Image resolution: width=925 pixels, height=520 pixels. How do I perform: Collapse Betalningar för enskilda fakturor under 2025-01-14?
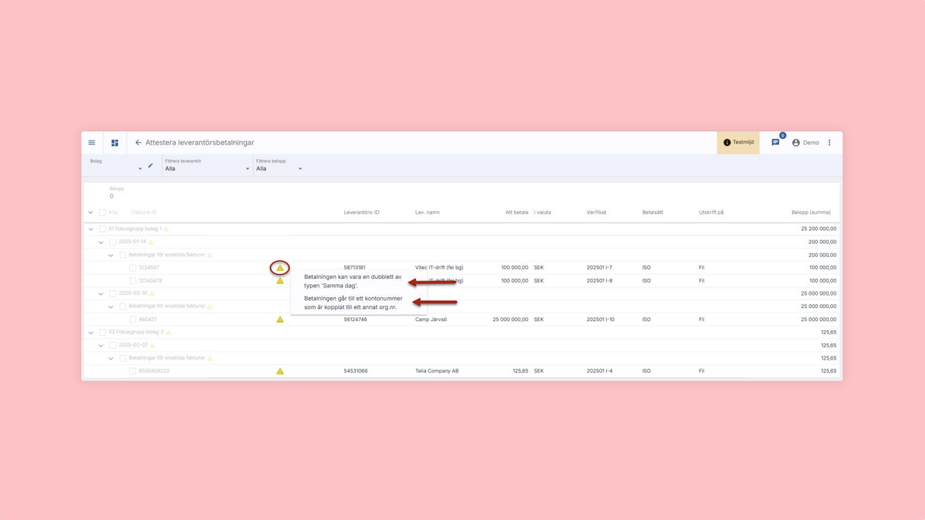point(111,255)
